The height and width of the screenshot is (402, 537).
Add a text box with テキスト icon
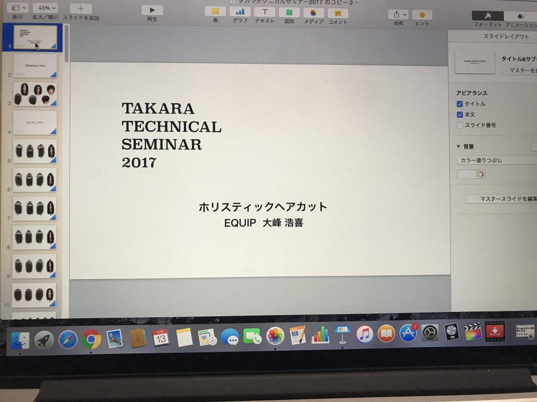[x=265, y=12]
